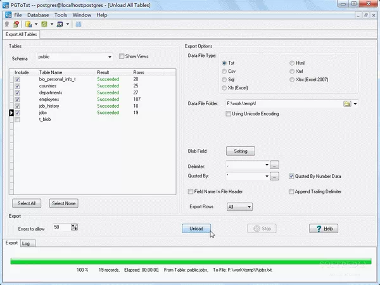Switch to the Log tab
This screenshot has height=285, width=380.
tap(26, 243)
